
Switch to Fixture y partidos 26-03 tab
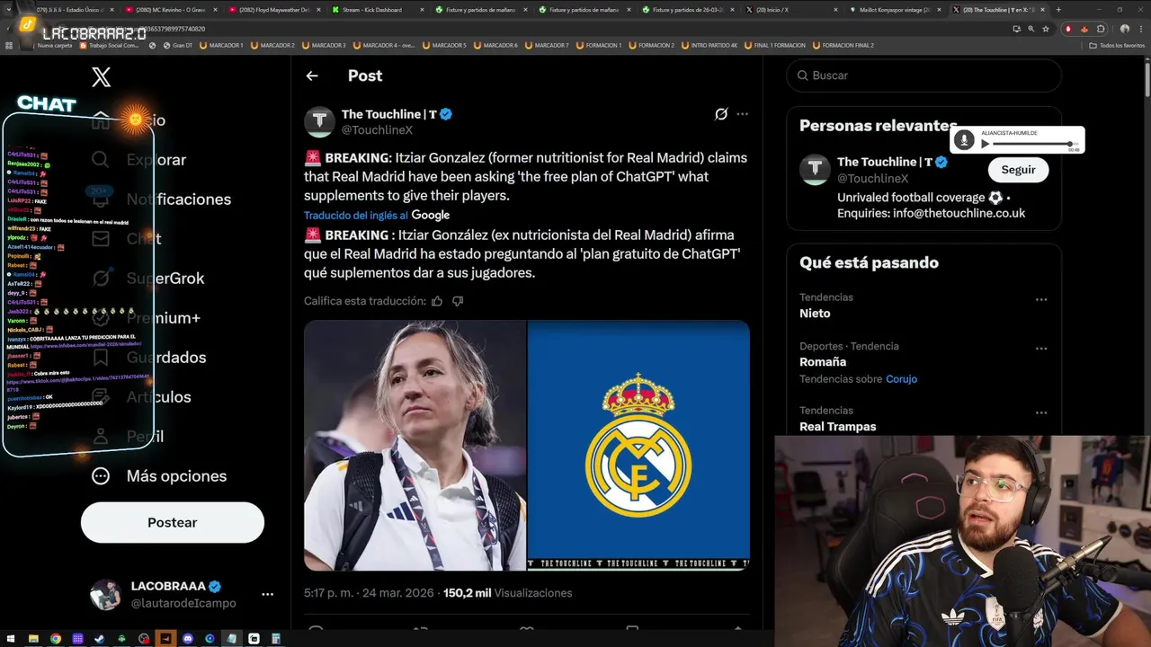coord(688,10)
